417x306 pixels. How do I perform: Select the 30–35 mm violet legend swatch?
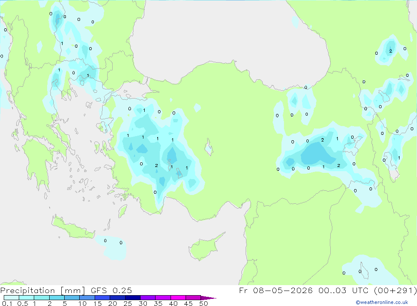point(148,298)
